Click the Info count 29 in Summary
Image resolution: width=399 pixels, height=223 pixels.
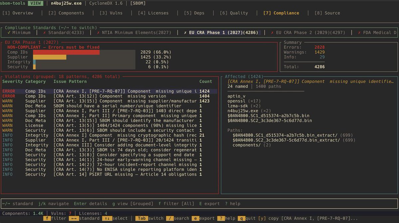(322, 57)
